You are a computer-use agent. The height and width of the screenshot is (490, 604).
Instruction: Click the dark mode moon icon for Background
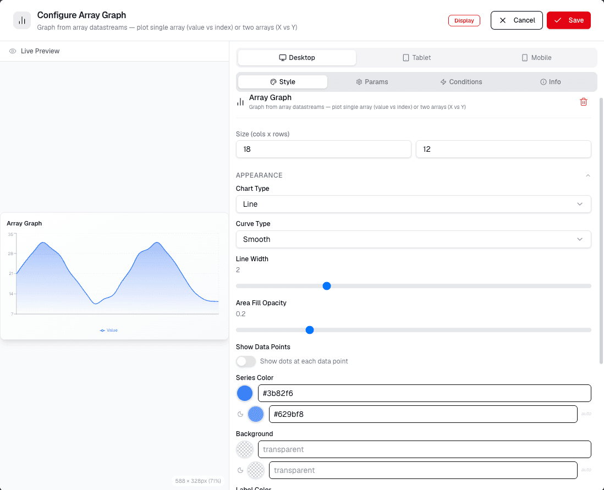240,470
